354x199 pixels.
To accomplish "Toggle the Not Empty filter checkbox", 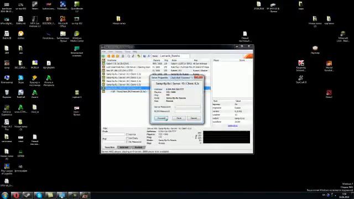I will click(127, 138).
